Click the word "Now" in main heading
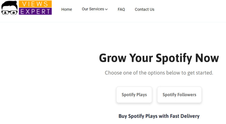This screenshot has width=226, height=124. click(207, 58)
